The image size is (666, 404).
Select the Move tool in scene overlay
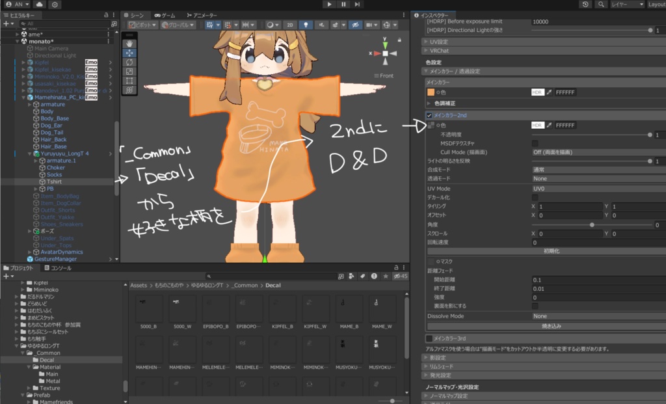tap(129, 53)
